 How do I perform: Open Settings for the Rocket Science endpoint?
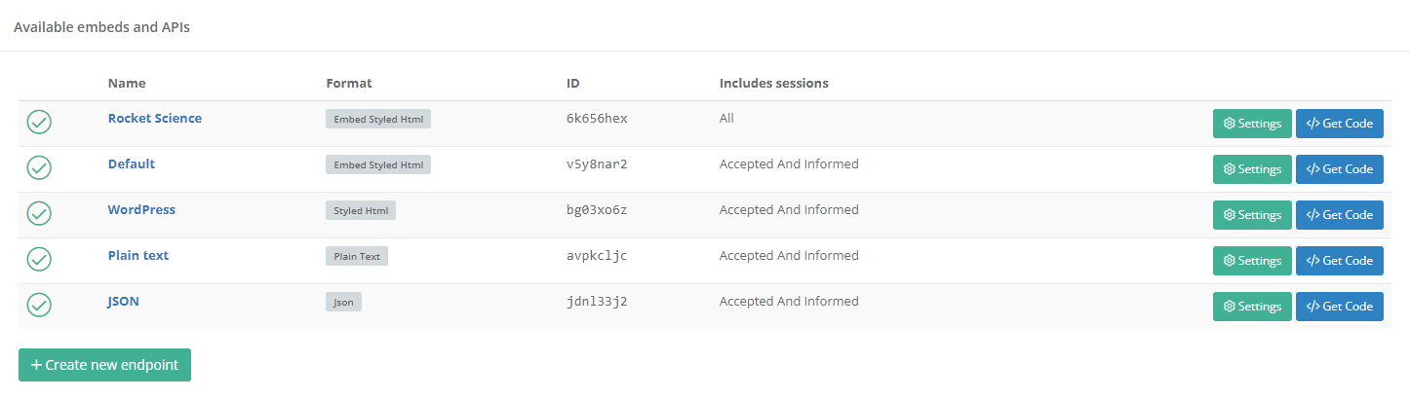(x=1252, y=124)
